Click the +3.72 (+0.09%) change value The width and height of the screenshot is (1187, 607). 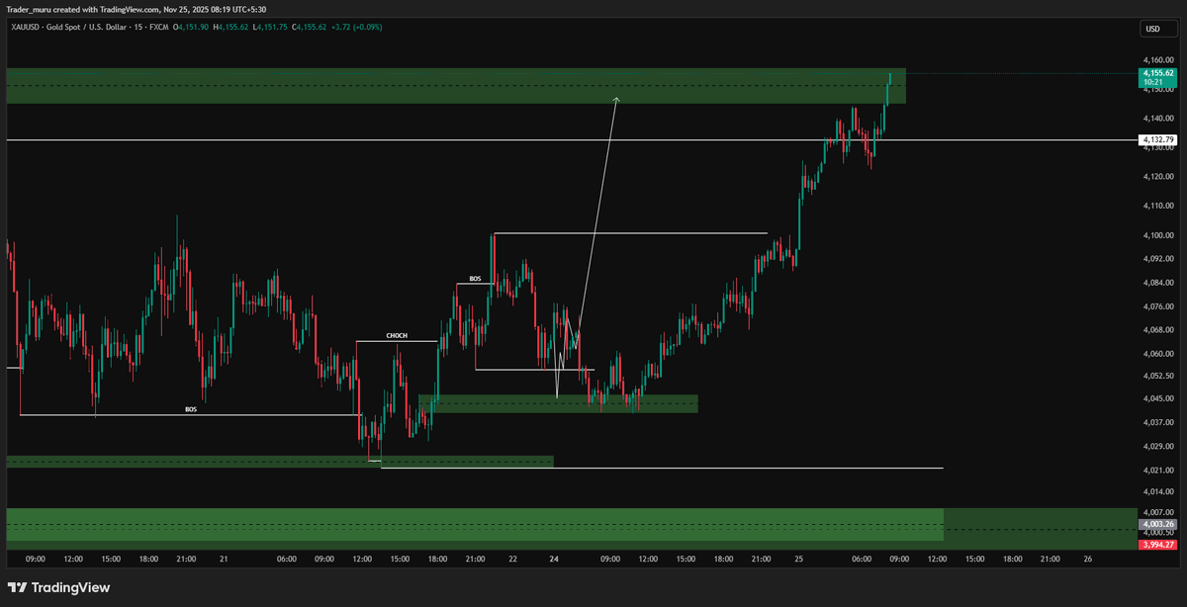point(358,27)
